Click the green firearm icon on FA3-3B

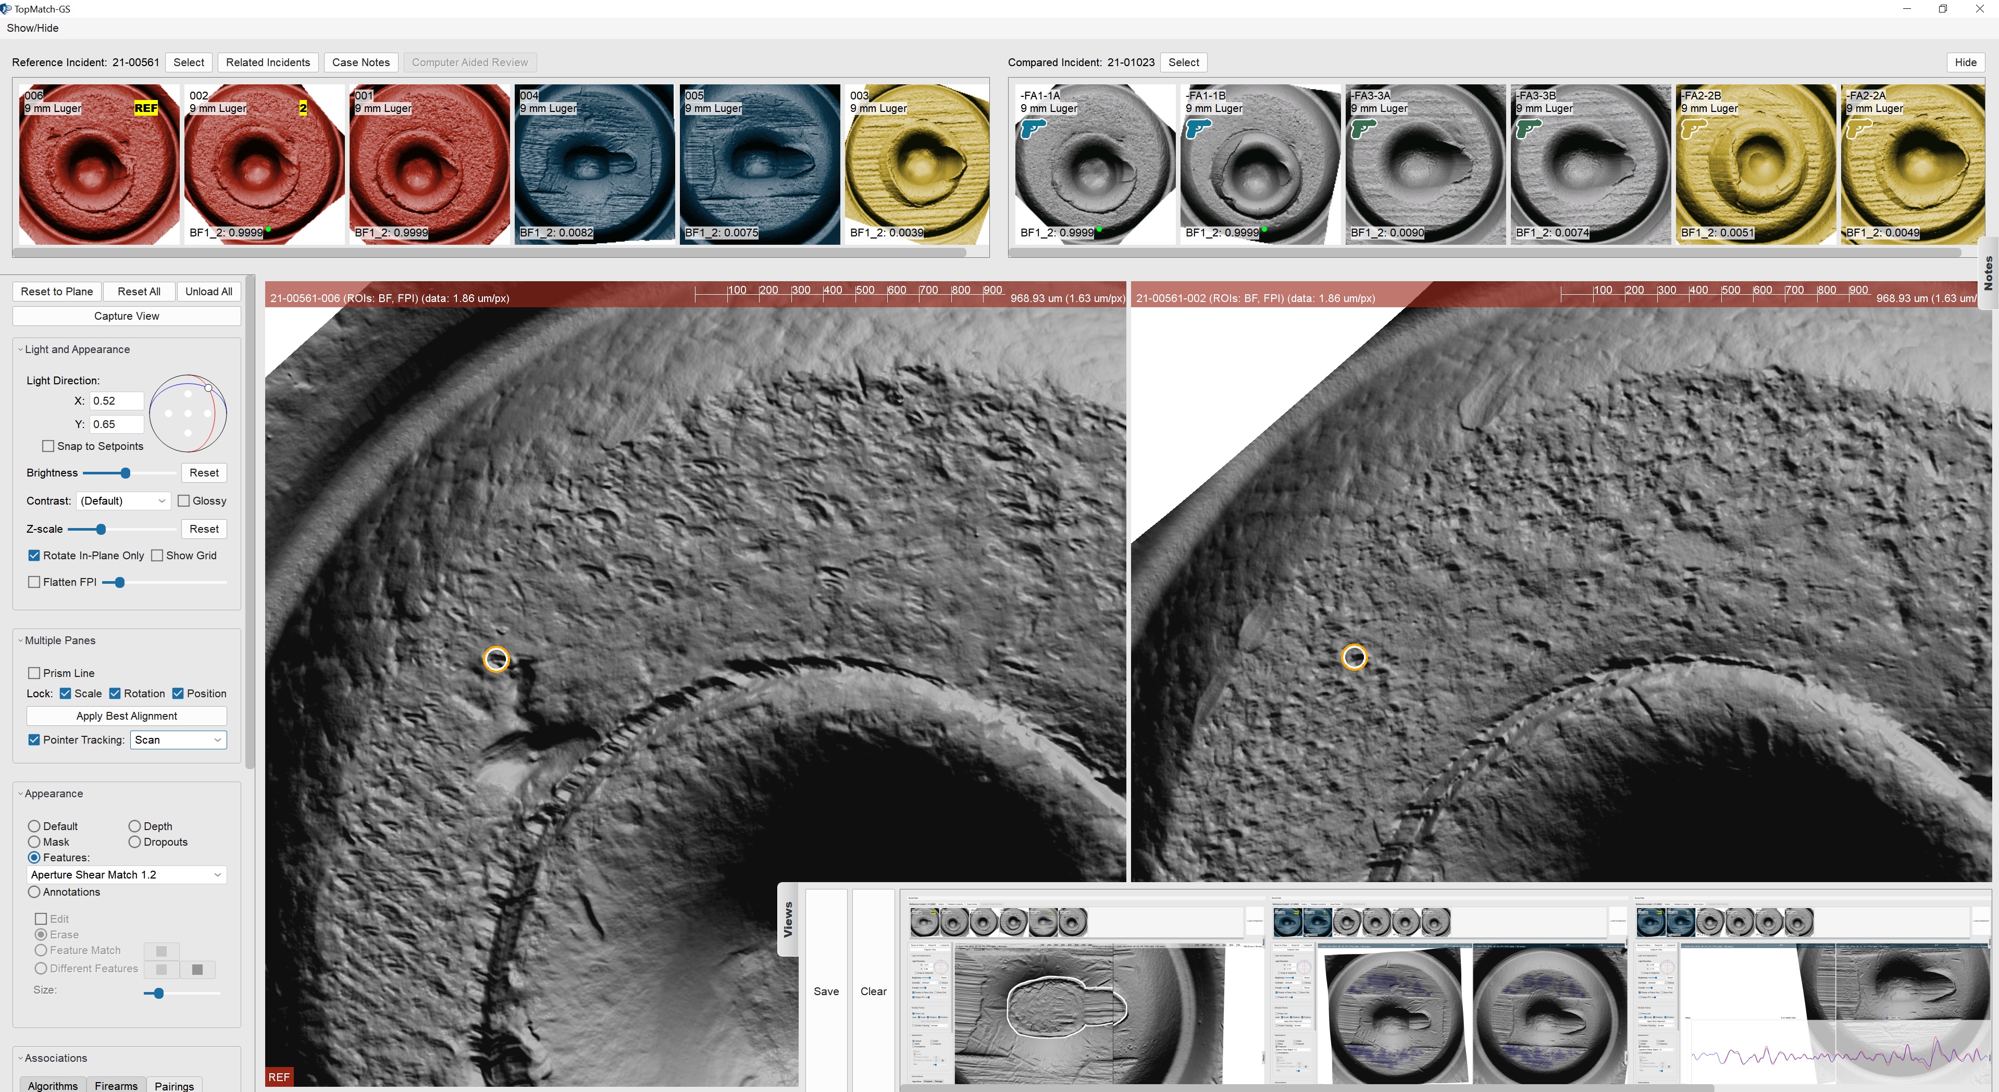1529,128
